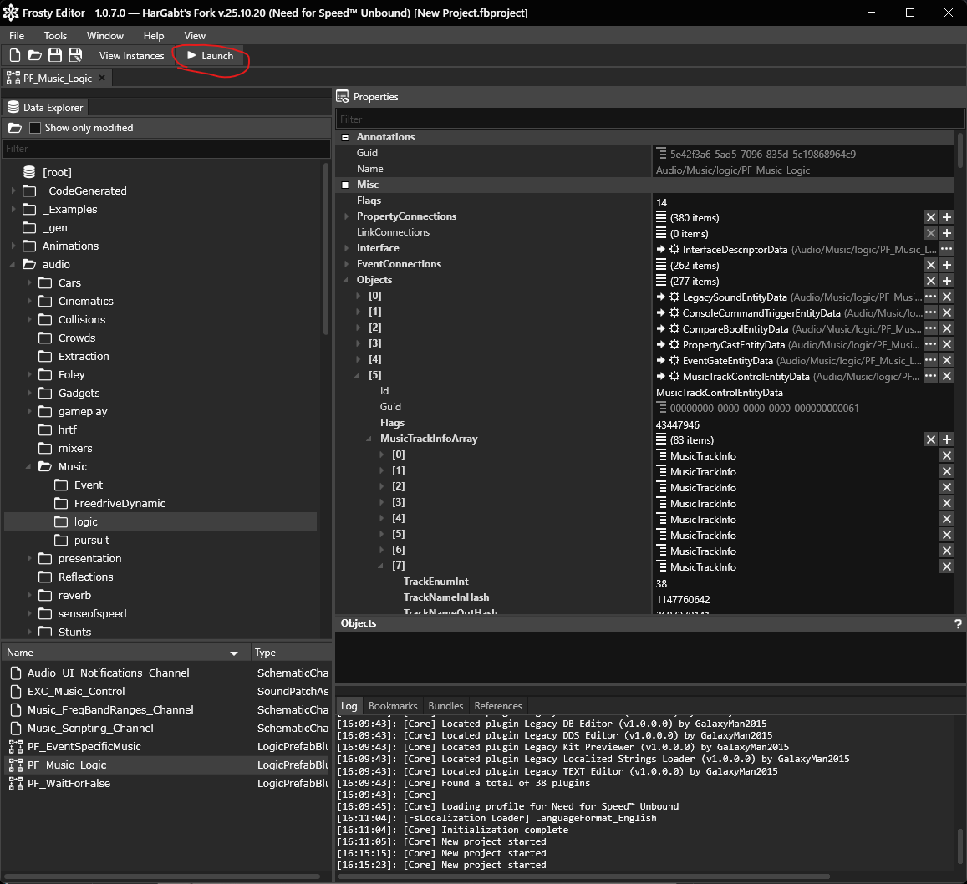Select EXC_Music_Control asset
The width and height of the screenshot is (967, 884).
[x=76, y=692]
